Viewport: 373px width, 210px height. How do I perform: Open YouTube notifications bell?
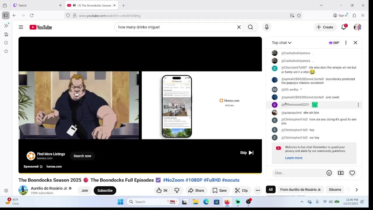[344, 27]
